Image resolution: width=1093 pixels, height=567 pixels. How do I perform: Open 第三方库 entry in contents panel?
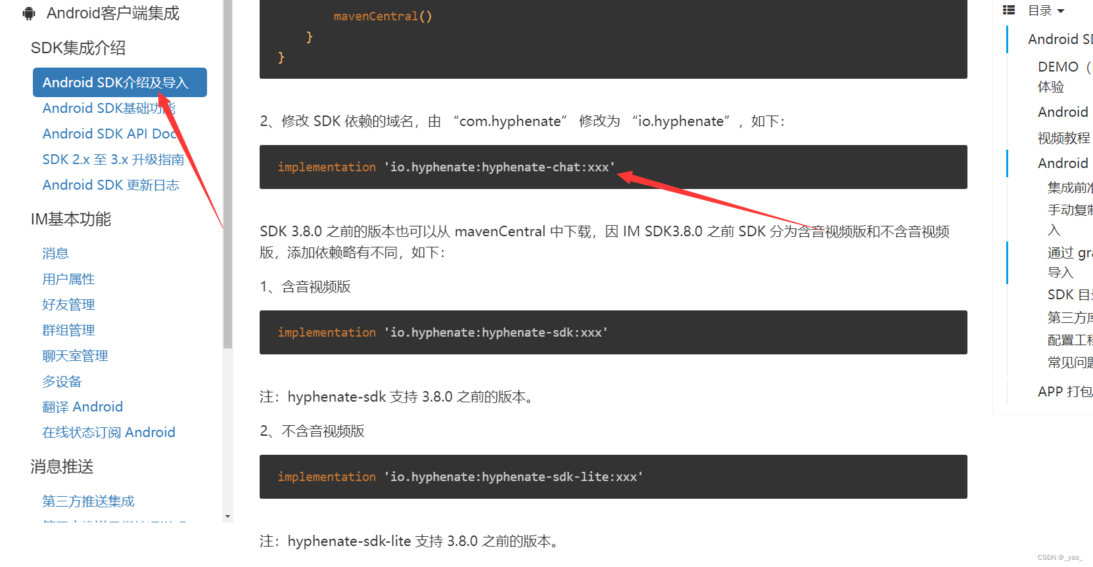pyautogui.click(x=1070, y=318)
